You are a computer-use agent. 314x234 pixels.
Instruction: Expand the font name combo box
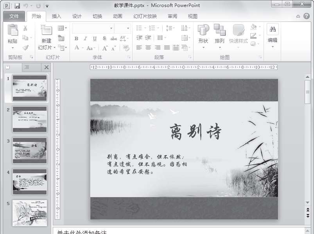(x=111, y=28)
